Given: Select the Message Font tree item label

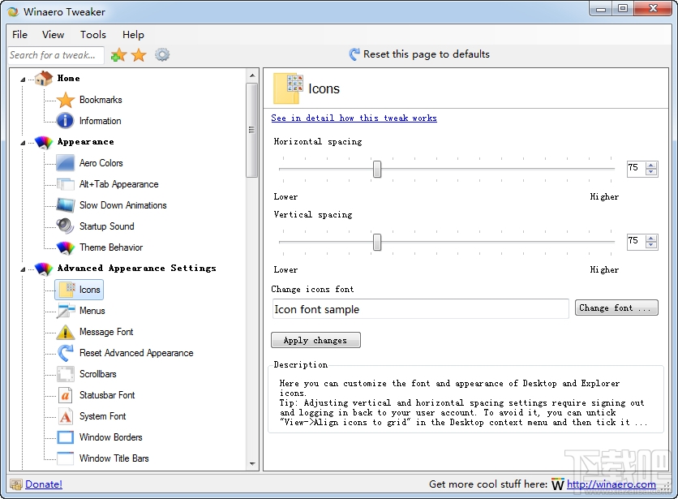Looking at the screenshot, I should point(106,332).
